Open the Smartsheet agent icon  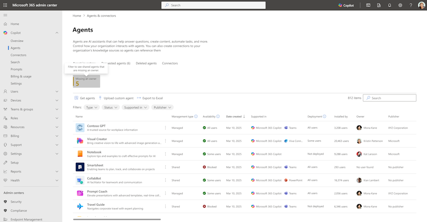point(80,167)
